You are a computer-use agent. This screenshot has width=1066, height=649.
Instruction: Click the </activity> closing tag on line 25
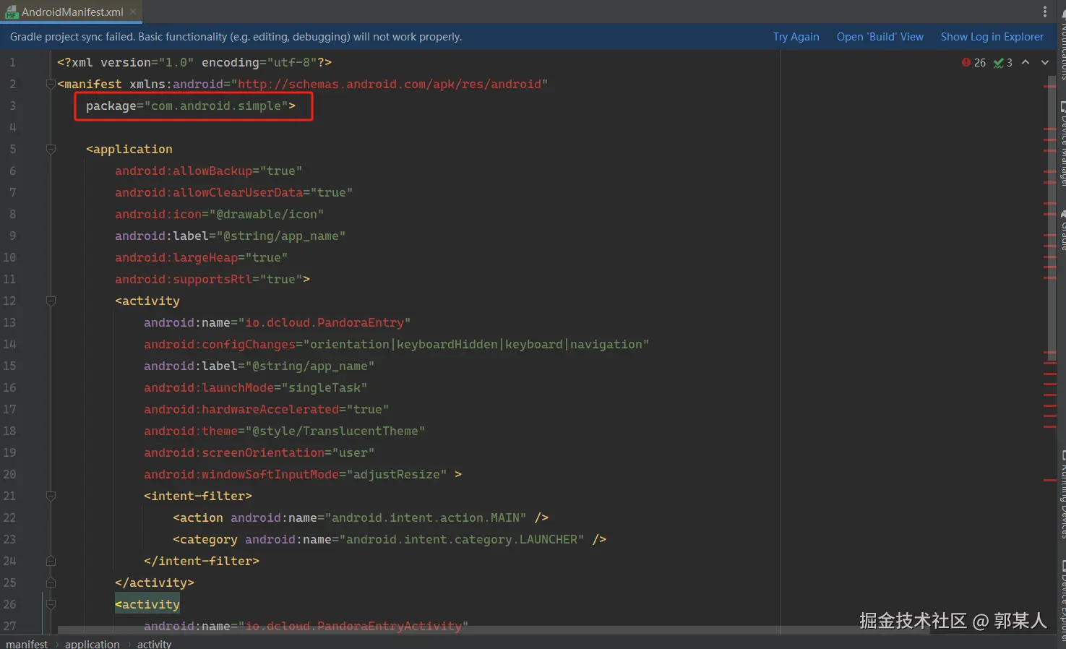tap(155, 583)
